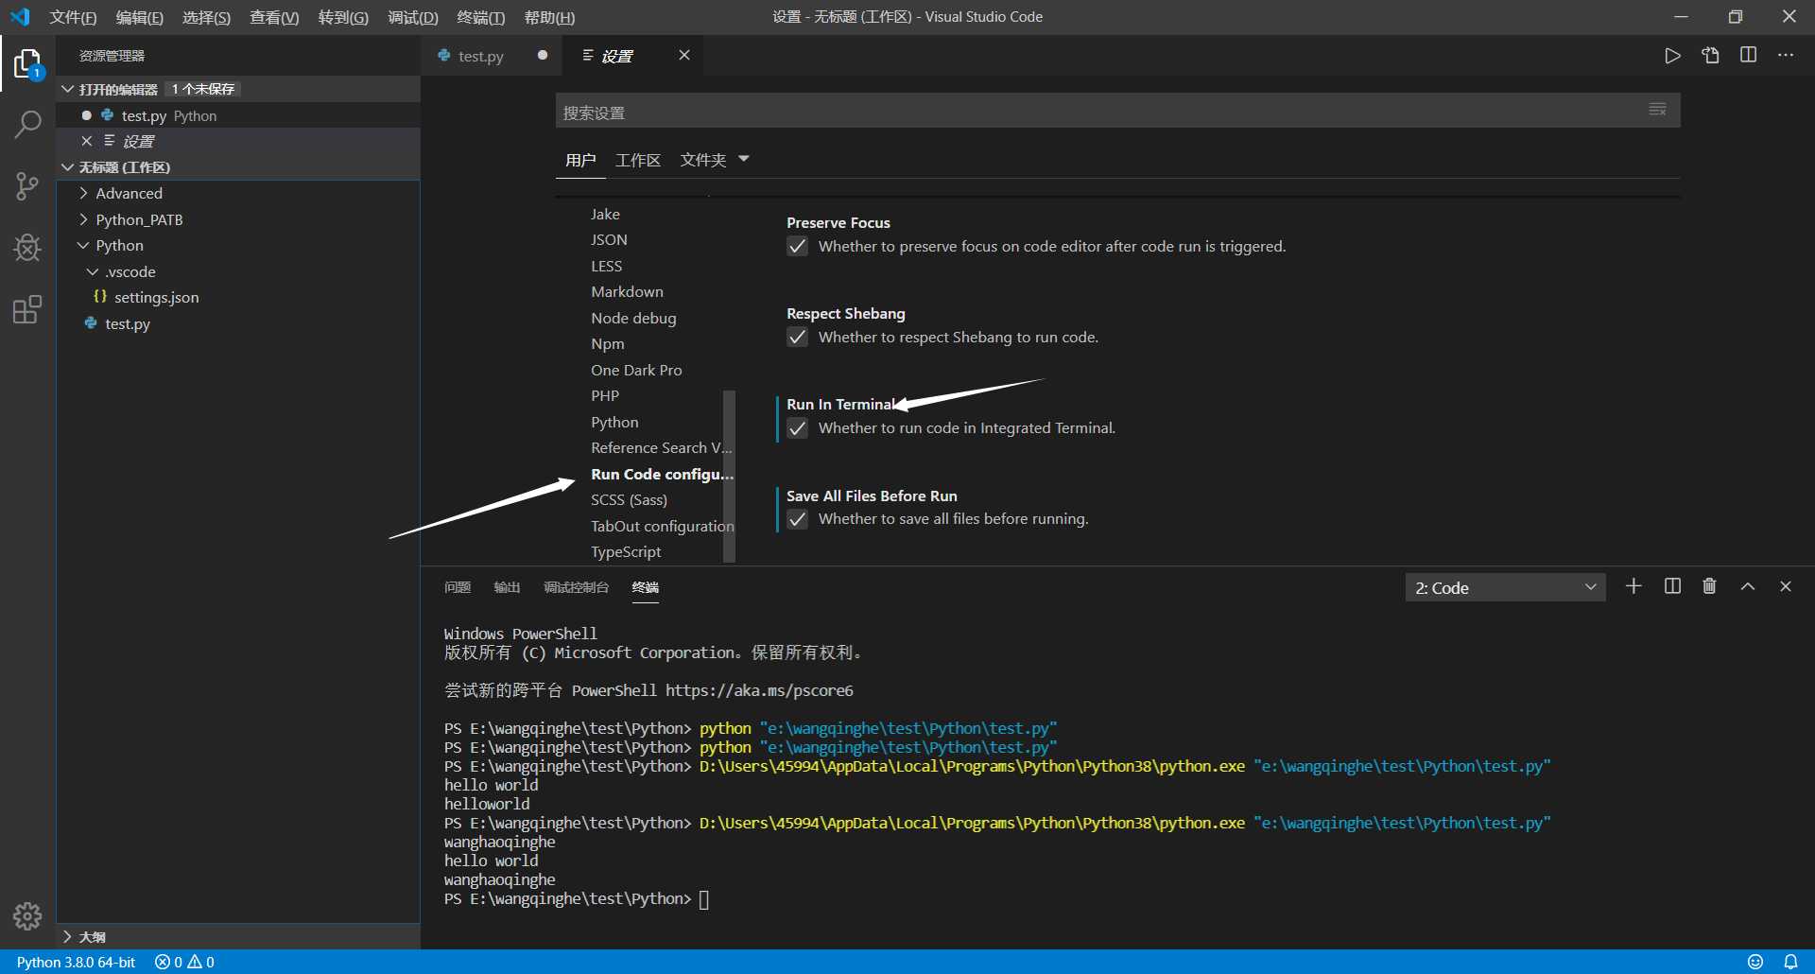
Task: Select the Python settings category
Action: coord(614,422)
